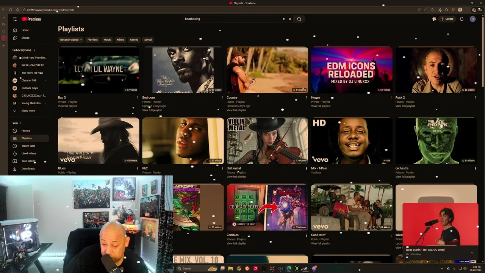Open File Explorer from taskbar
The width and height of the screenshot is (485, 273).
point(230,268)
